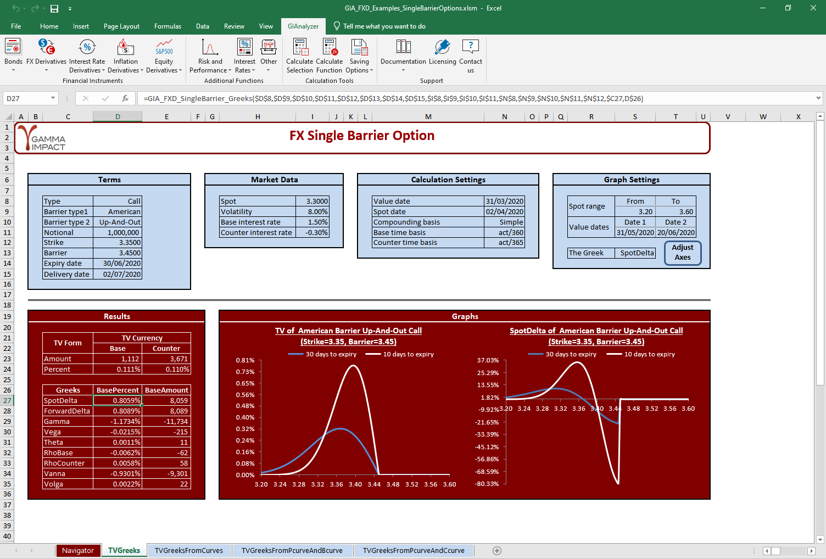Click the Name Box showing D27

(26, 98)
